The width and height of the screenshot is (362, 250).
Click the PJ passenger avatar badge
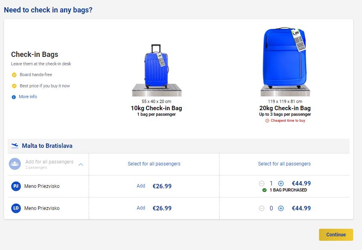click(16, 186)
